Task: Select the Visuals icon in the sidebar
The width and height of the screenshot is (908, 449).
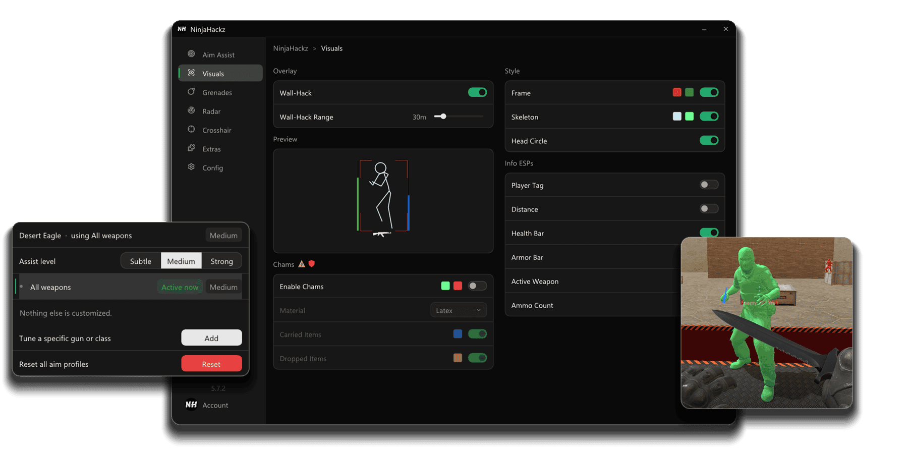Action: click(x=191, y=73)
